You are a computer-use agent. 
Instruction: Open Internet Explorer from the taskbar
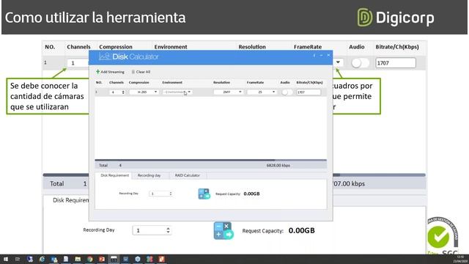tap(42, 259)
